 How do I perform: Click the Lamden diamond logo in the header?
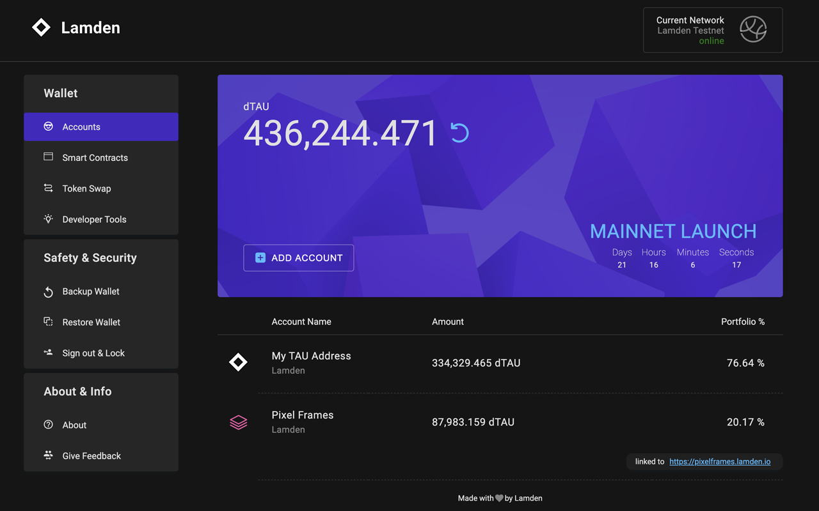click(40, 27)
